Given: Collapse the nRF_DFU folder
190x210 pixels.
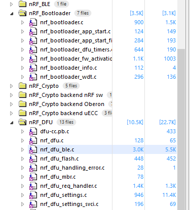Looking at the screenshot, I should [x=12, y=123].
